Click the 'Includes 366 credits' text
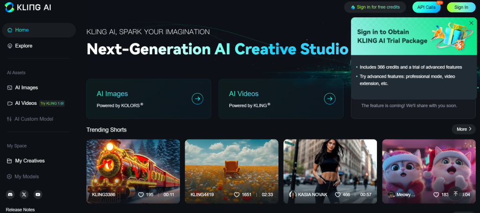This screenshot has height=213, width=480. 411,67
